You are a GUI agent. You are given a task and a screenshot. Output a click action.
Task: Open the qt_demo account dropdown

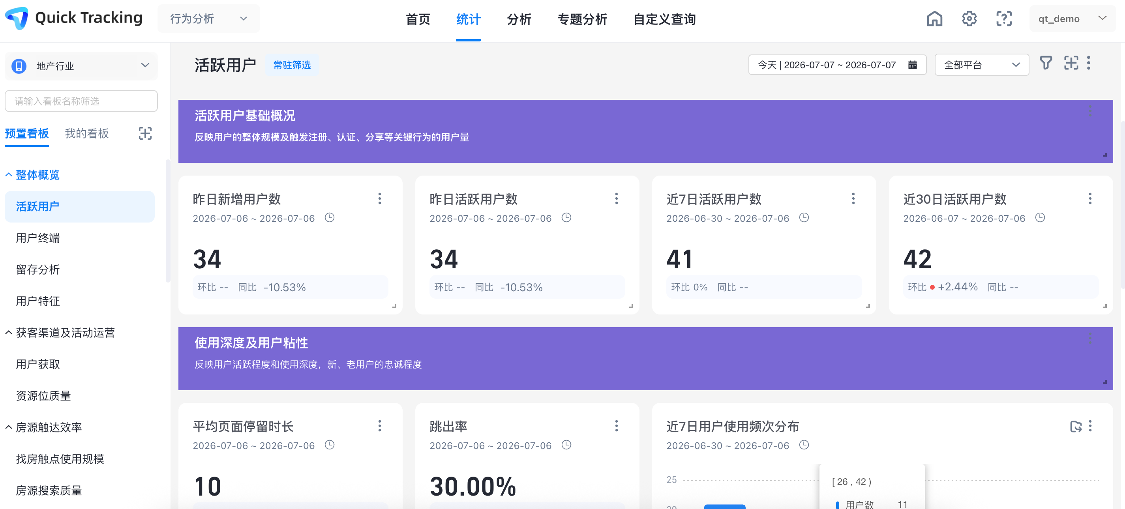1072,19
